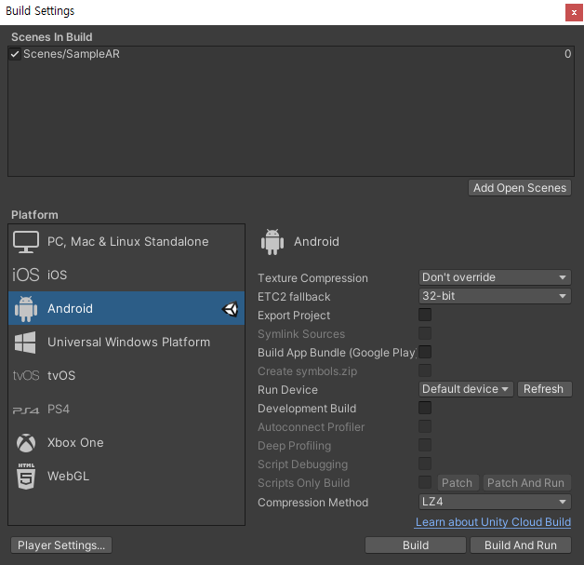Click the tvOS platform logo icon
This screenshot has width=584, height=565.
tap(26, 375)
